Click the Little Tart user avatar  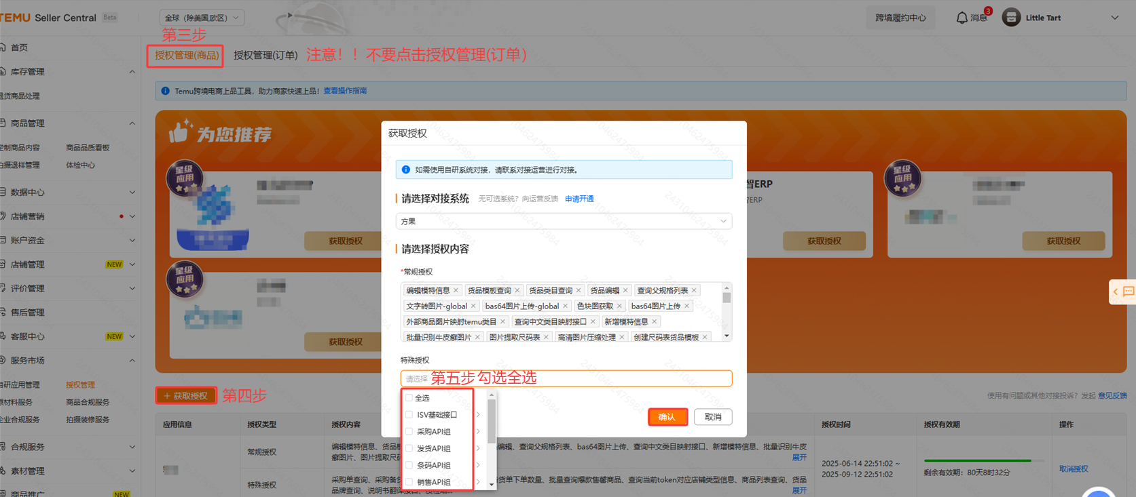pos(1011,18)
